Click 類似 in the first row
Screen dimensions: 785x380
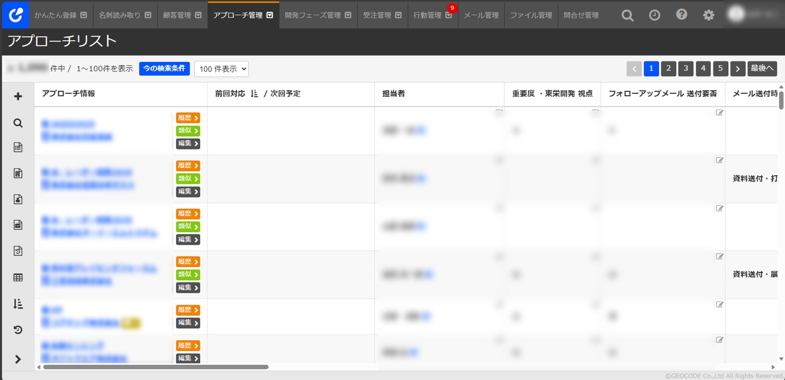point(188,131)
